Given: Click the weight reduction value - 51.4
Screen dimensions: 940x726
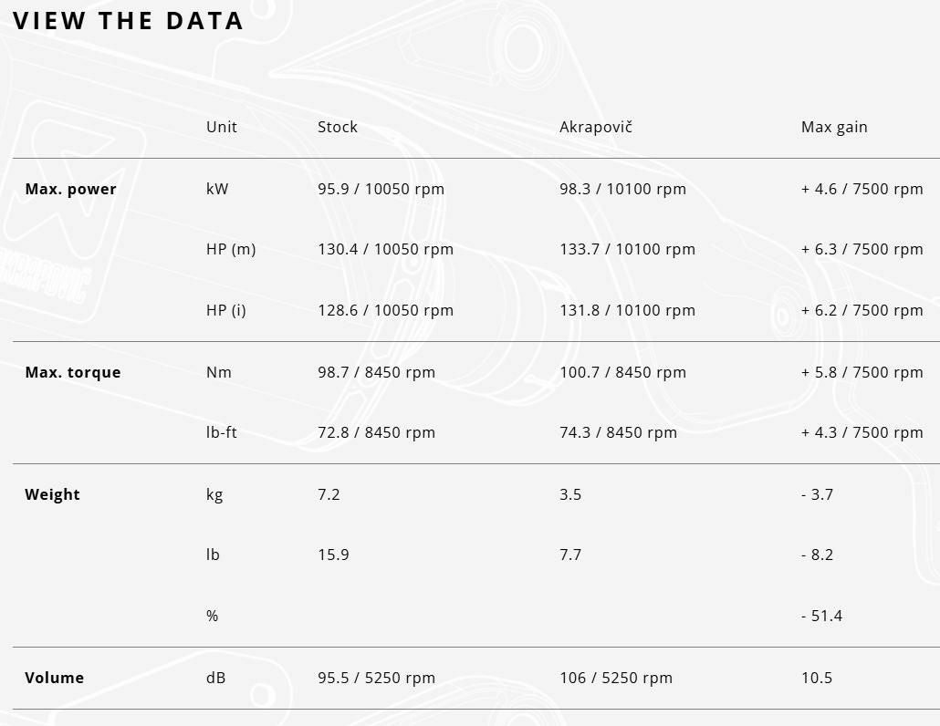Looking at the screenshot, I should click(x=821, y=616).
